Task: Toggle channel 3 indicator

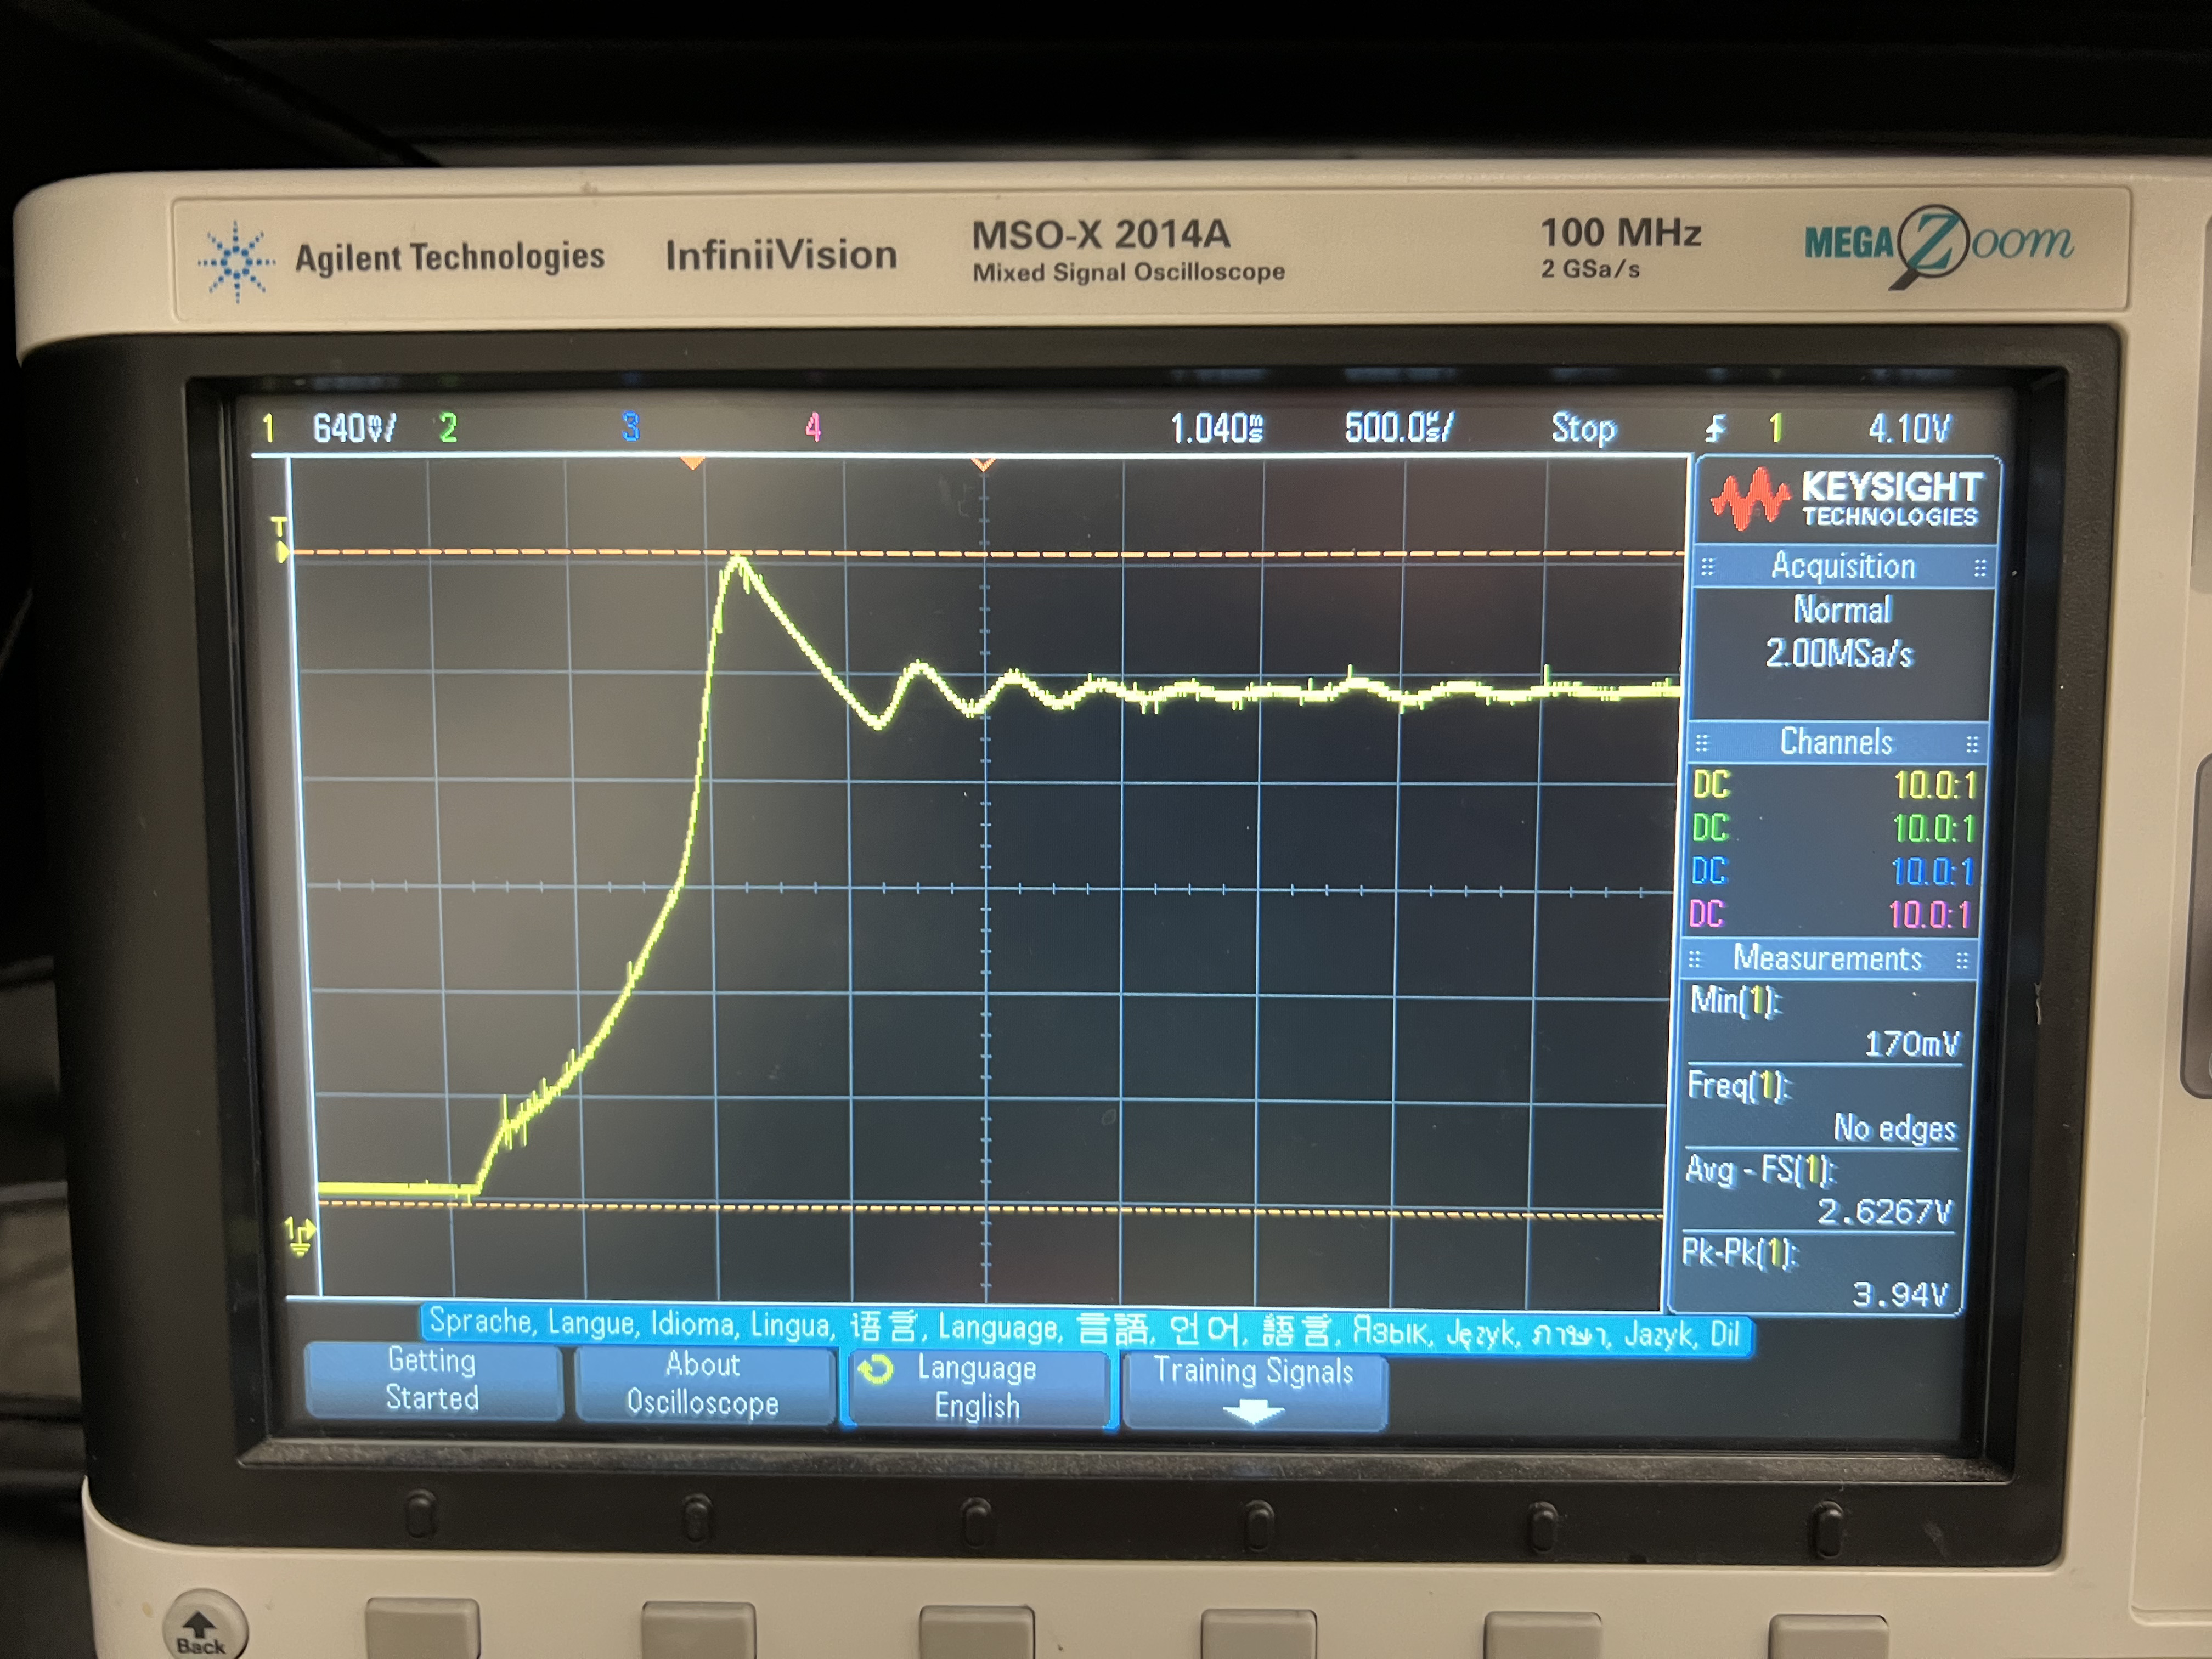Action: [x=630, y=427]
